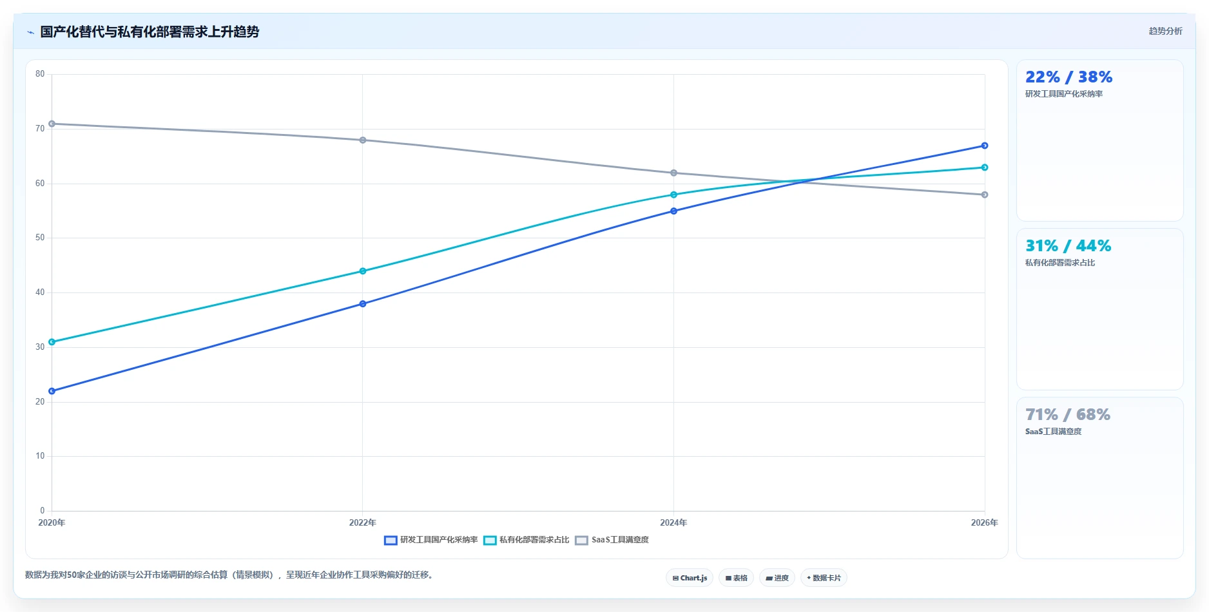
Task: Click the 50 y-axis label
Action: (40, 238)
